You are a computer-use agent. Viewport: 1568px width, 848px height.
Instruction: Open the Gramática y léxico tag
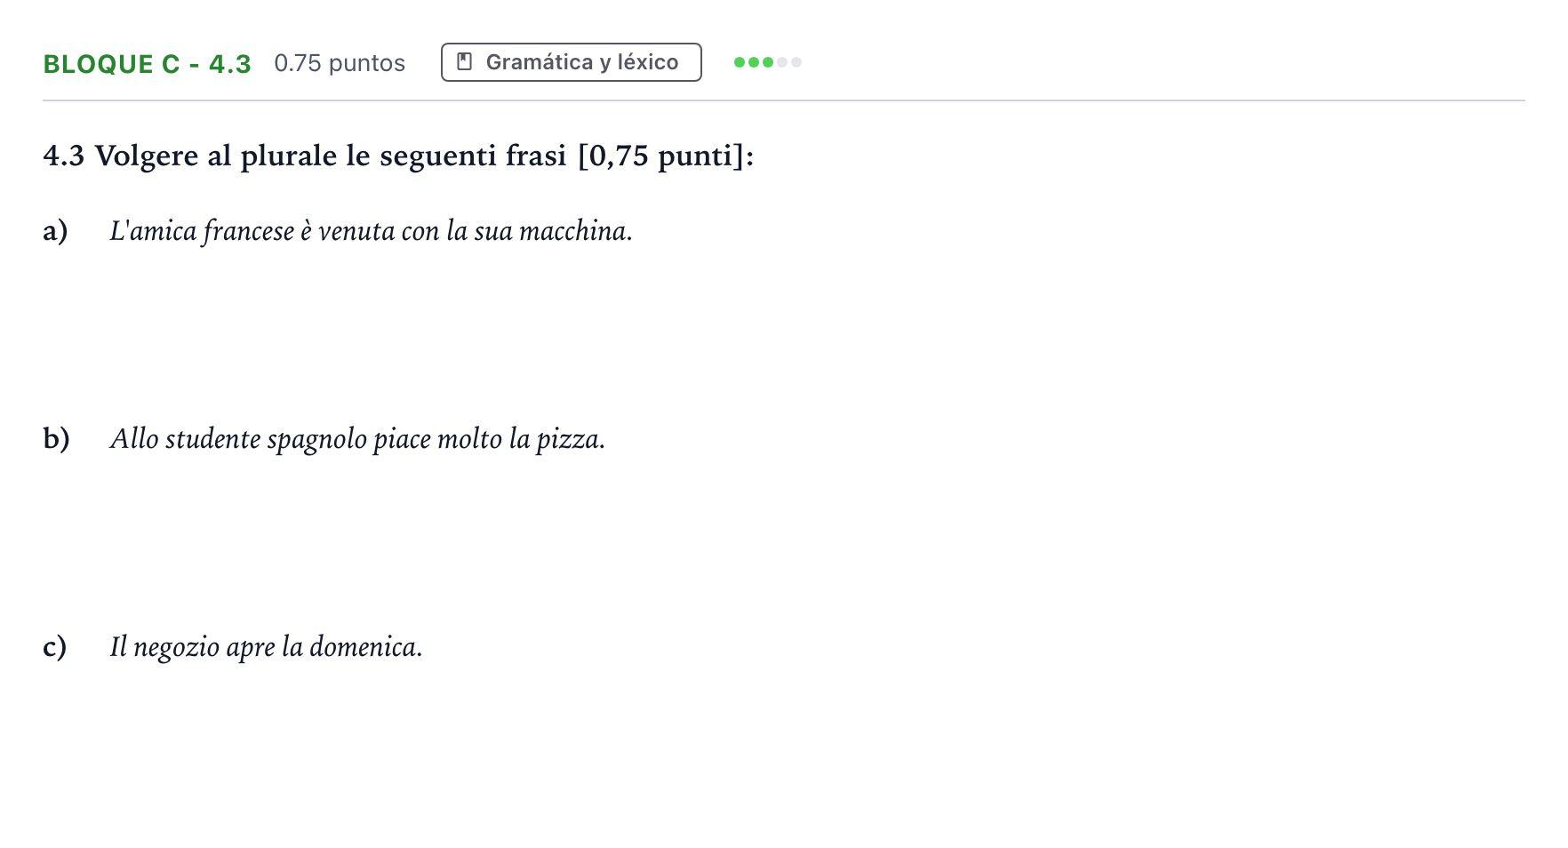point(572,62)
